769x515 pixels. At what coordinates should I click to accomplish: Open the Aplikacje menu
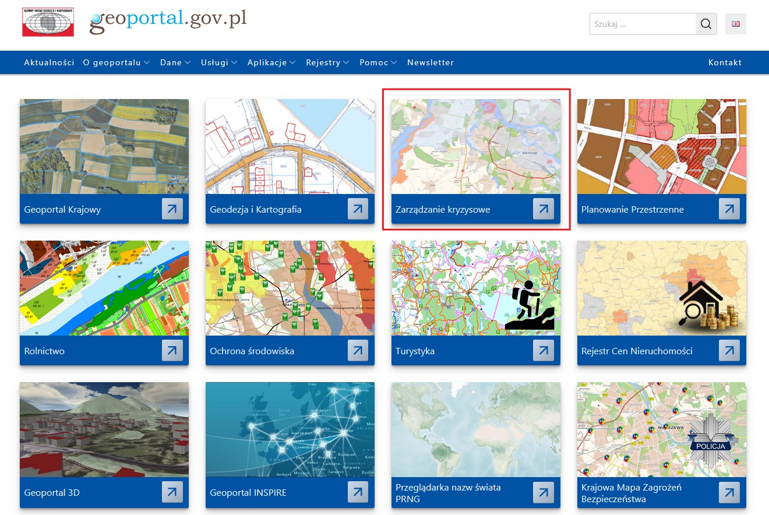pyautogui.click(x=268, y=62)
